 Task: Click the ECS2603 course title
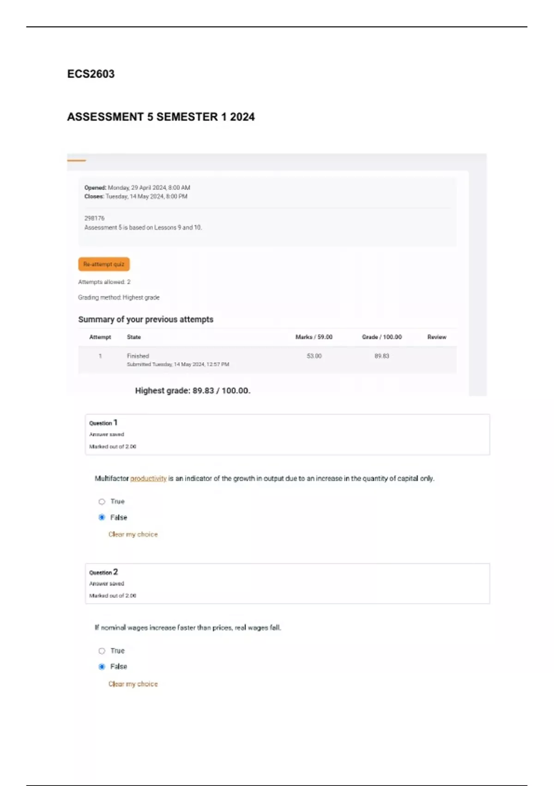[91, 74]
